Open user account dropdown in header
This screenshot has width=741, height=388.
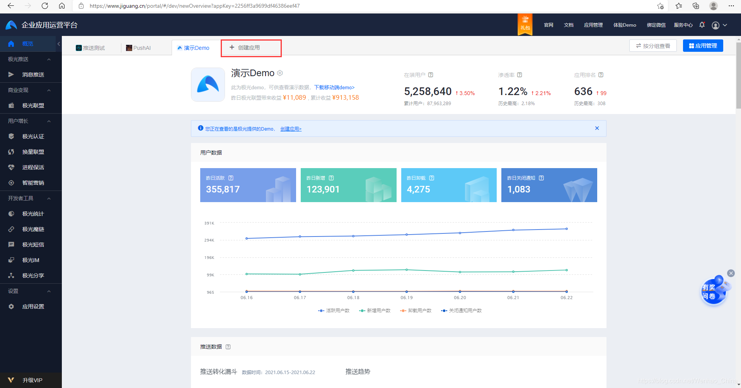[x=719, y=25]
